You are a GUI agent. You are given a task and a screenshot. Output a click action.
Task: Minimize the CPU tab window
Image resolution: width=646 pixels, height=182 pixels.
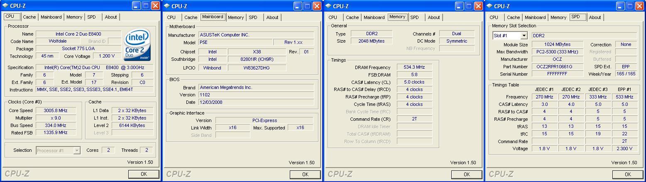(136, 6)
